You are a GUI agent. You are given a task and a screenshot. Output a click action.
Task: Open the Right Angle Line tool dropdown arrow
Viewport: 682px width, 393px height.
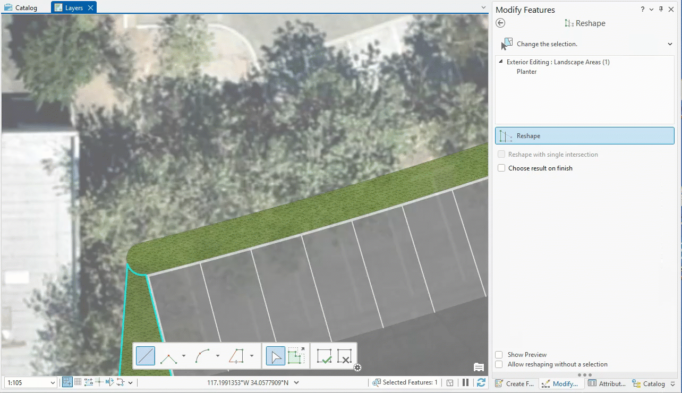tap(183, 356)
